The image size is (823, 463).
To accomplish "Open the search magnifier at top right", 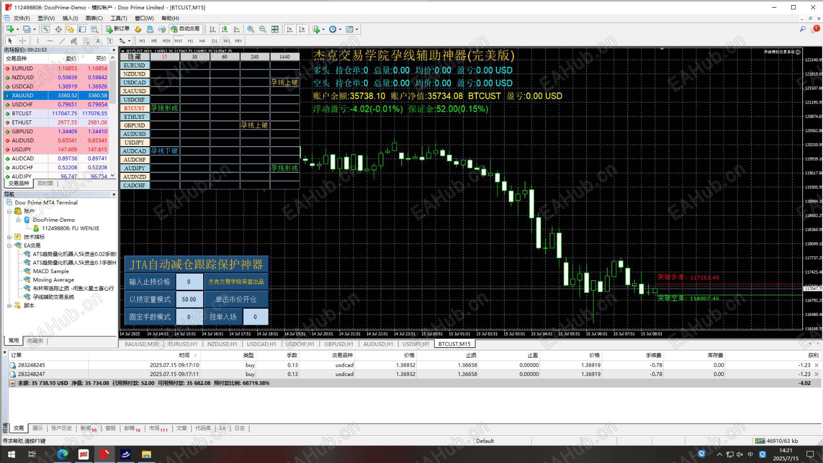I will pyautogui.click(x=802, y=29).
